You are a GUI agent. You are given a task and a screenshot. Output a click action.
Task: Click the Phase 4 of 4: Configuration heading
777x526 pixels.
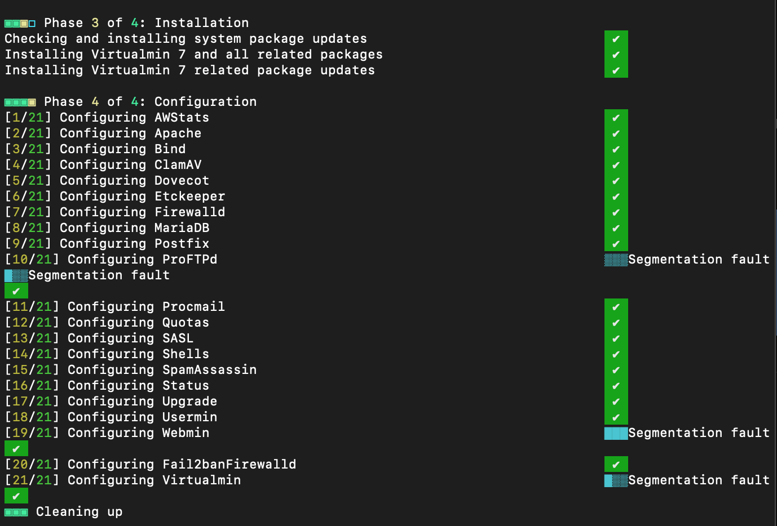[150, 102]
